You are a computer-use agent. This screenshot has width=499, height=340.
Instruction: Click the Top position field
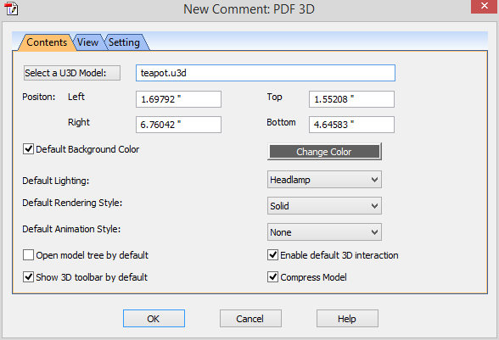[351, 99]
